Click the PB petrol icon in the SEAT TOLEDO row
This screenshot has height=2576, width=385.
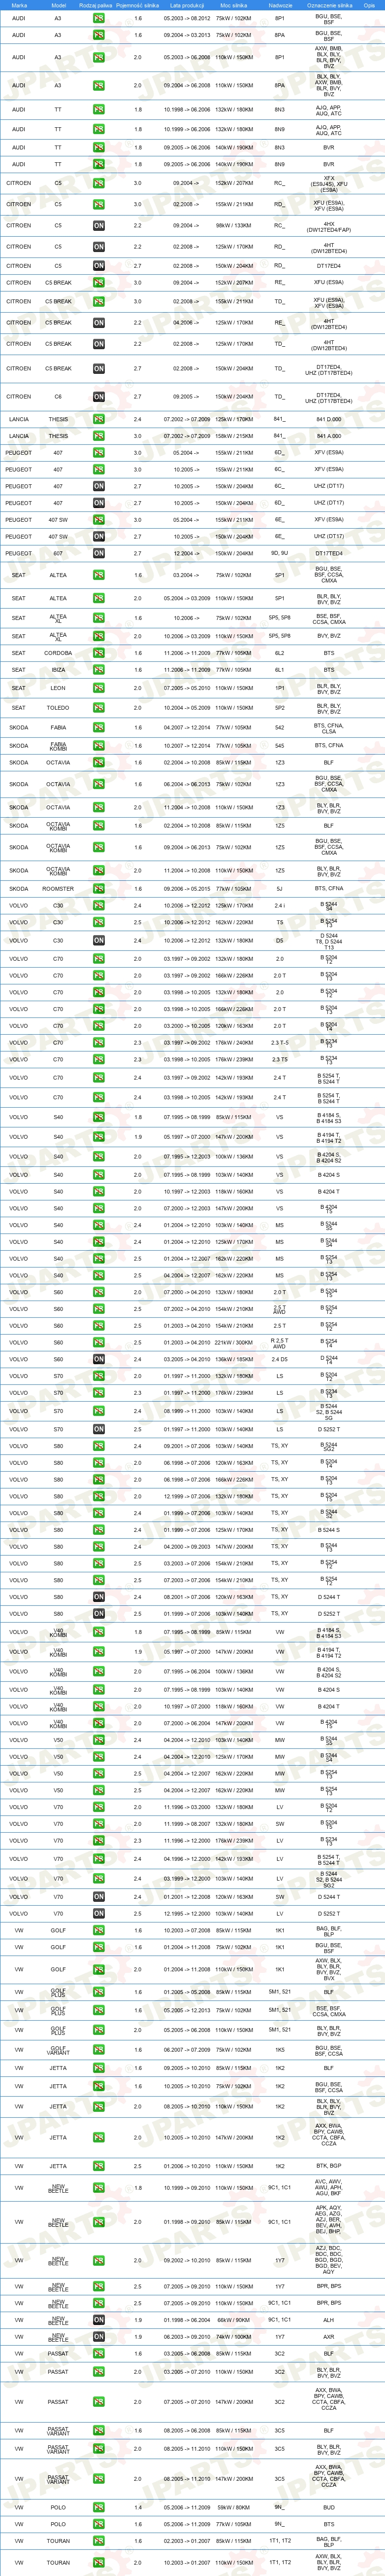pyautogui.click(x=99, y=708)
